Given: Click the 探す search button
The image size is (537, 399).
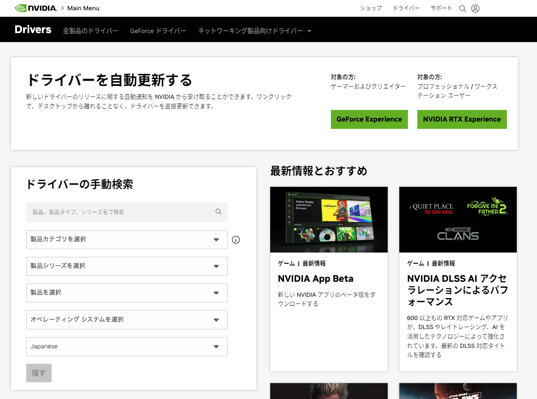Looking at the screenshot, I should (x=39, y=373).
